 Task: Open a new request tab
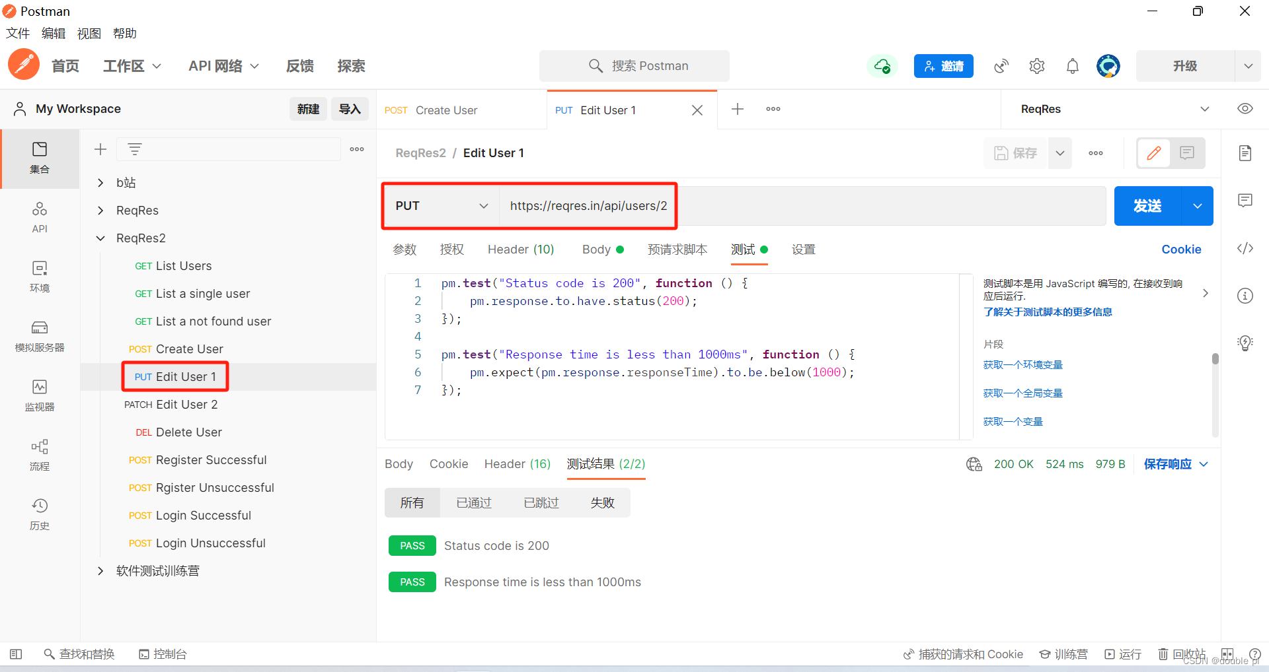coord(738,109)
